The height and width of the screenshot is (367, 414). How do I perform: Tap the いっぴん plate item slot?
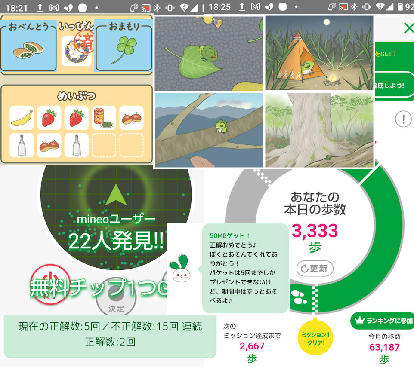click(x=77, y=51)
